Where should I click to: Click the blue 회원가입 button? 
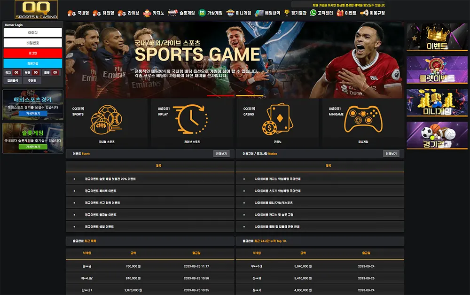click(x=33, y=63)
